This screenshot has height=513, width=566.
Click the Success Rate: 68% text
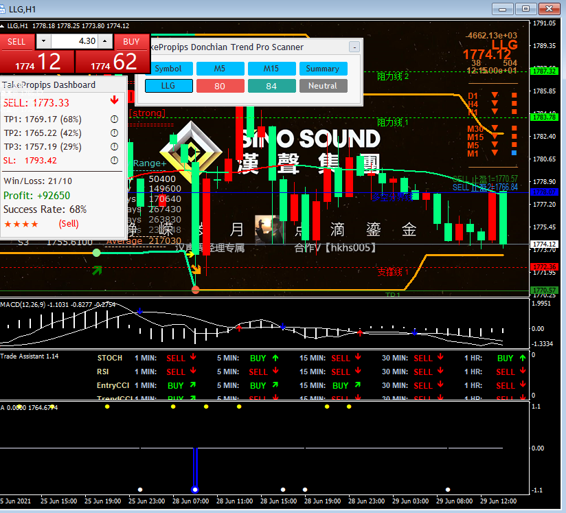tap(45, 209)
